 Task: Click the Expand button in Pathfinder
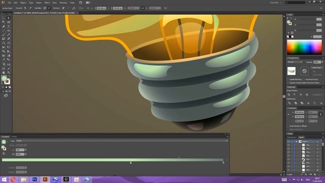(x=317, y=95)
